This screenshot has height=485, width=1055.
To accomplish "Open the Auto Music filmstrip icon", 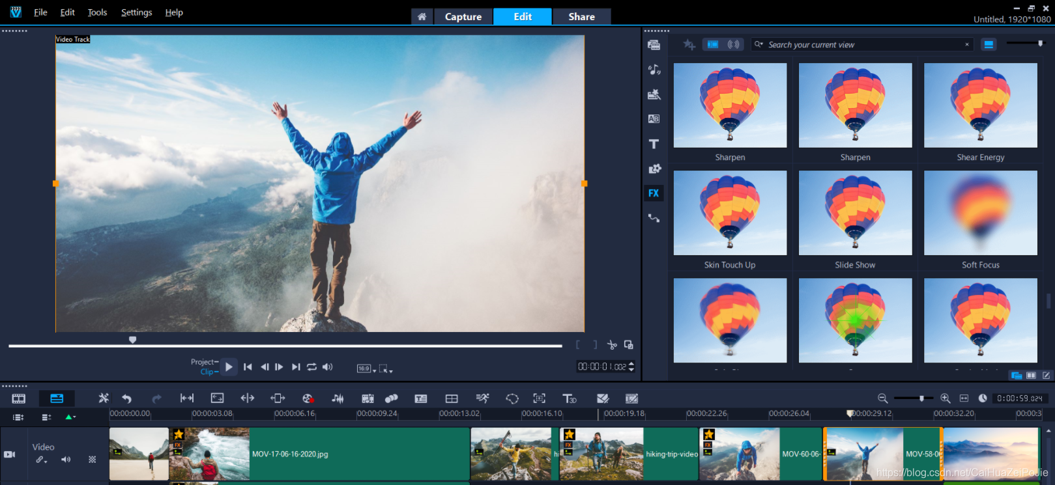I will 368,398.
